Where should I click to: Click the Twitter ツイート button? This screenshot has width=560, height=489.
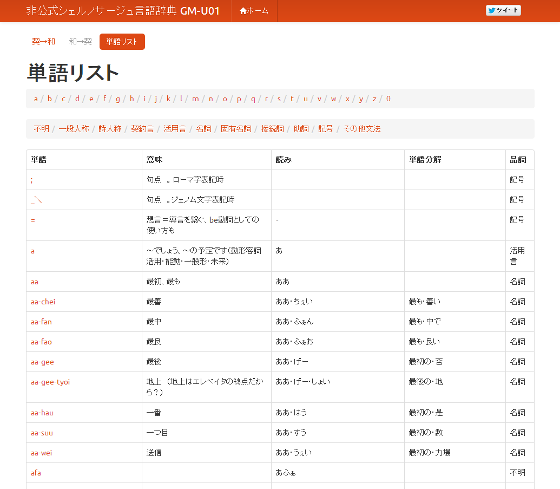[x=503, y=10]
